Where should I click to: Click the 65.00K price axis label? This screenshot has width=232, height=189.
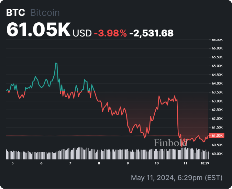point(217,66)
